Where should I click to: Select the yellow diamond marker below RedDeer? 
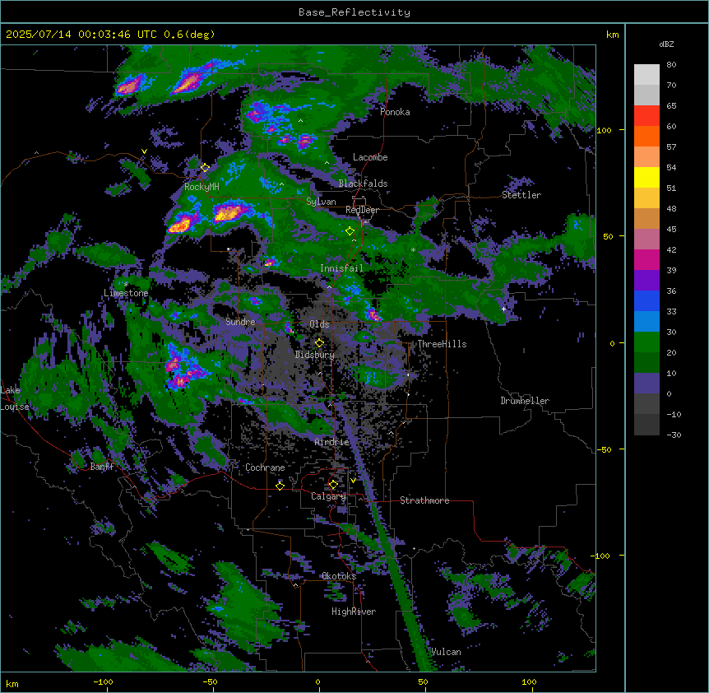pyautogui.click(x=350, y=231)
